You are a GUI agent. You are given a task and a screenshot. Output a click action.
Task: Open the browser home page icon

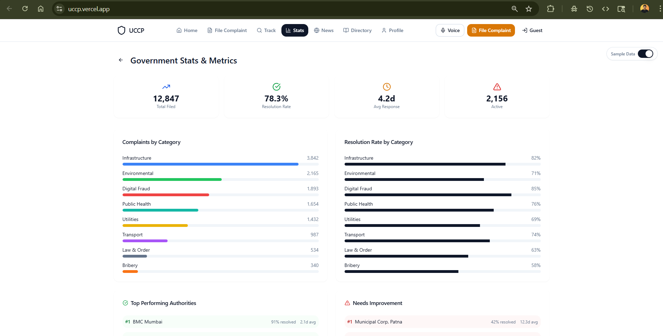41,9
